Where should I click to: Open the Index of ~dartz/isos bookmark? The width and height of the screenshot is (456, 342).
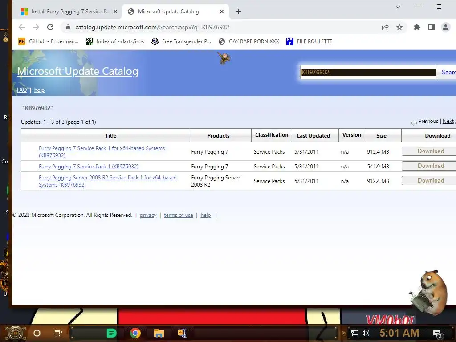(115, 41)
